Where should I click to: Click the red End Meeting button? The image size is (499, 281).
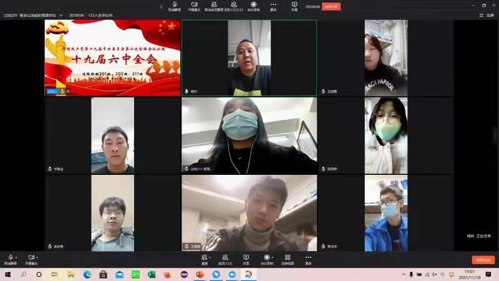pos(483,260)
